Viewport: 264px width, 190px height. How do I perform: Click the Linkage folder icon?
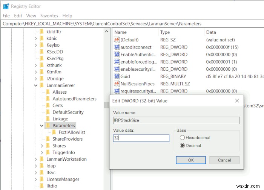48,119
